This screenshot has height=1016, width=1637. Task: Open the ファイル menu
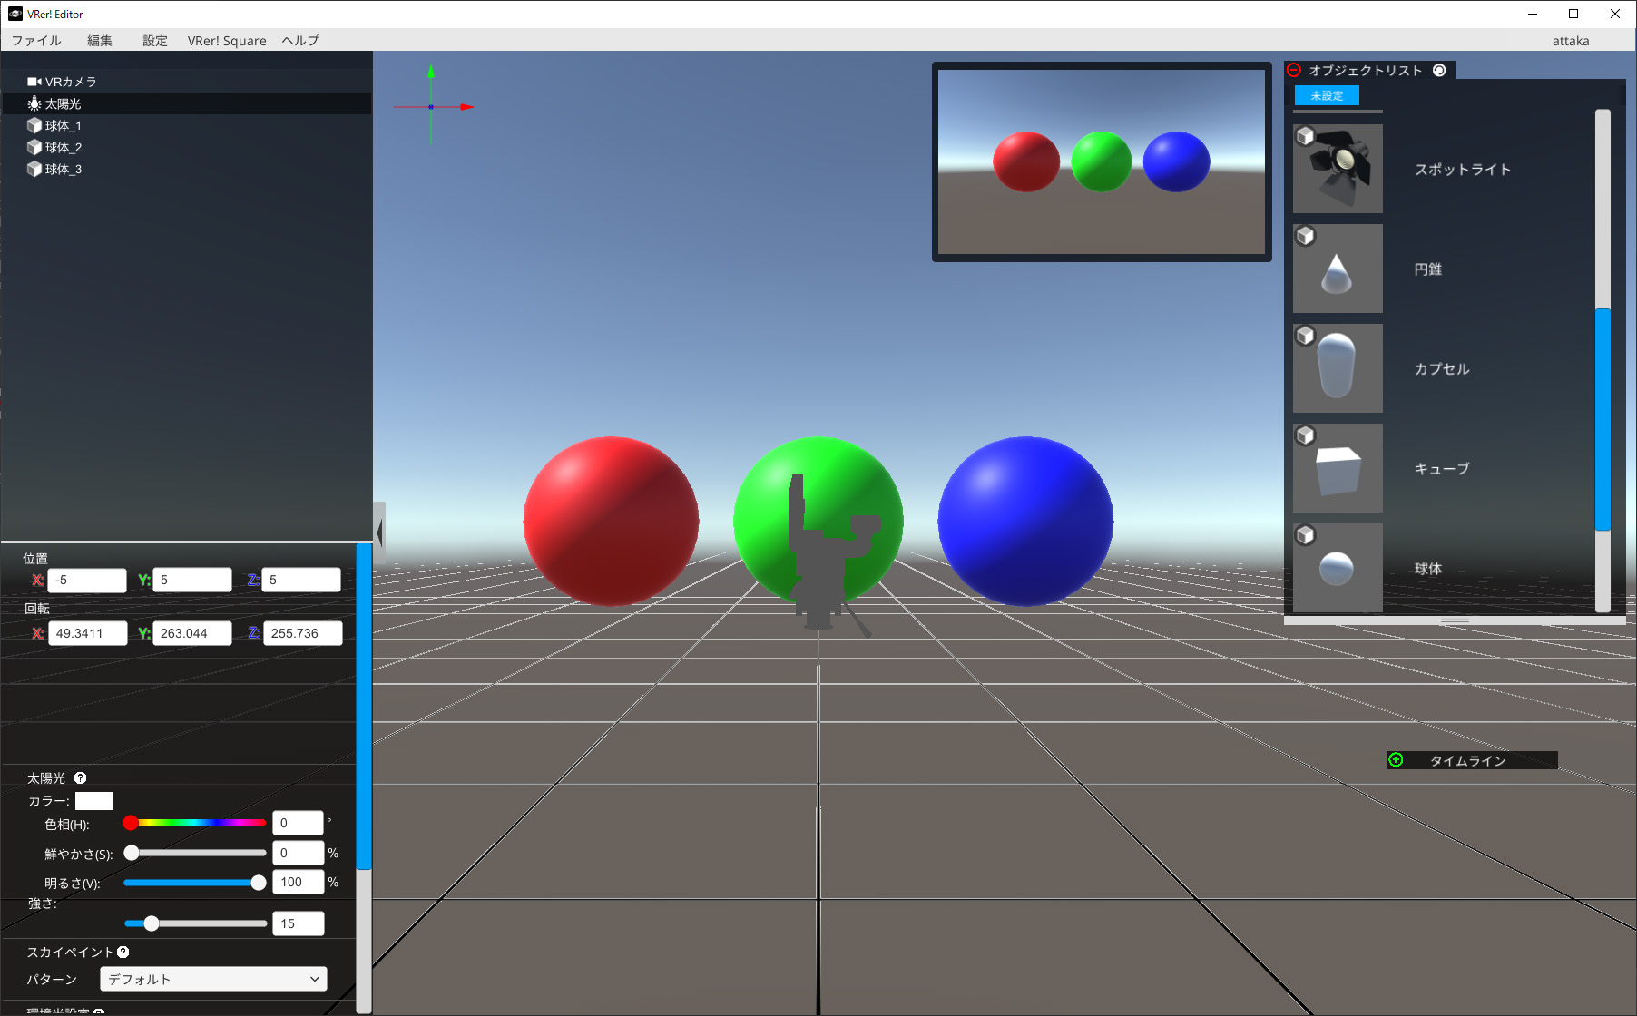36,40
